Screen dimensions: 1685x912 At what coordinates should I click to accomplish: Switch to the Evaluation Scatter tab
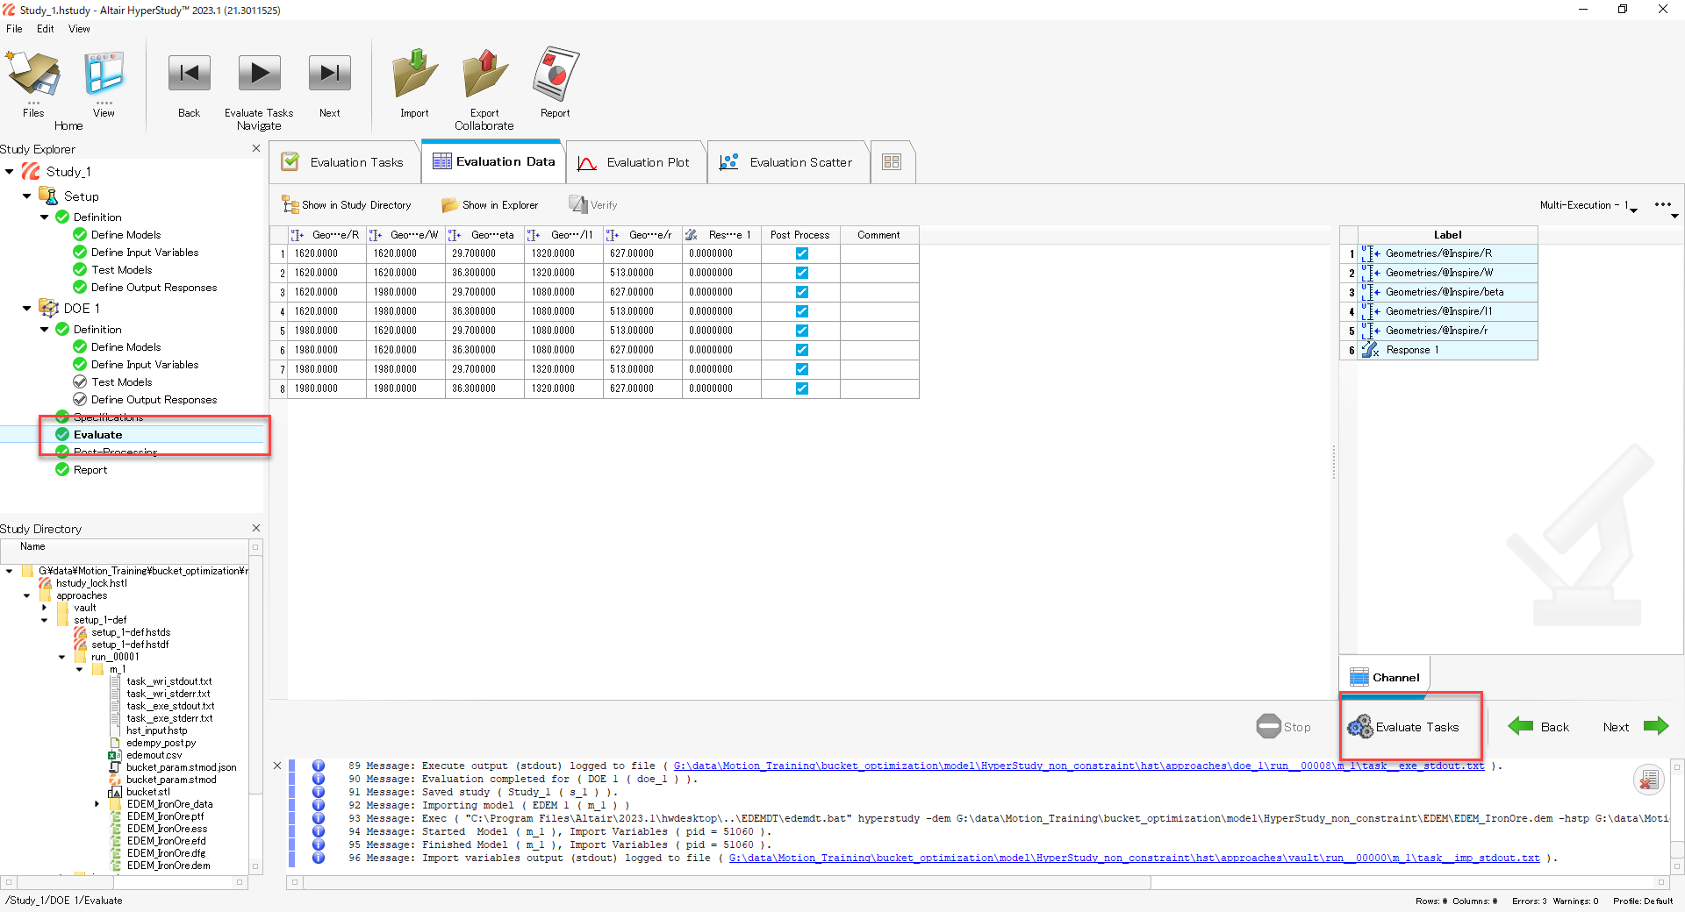point(787,162)
